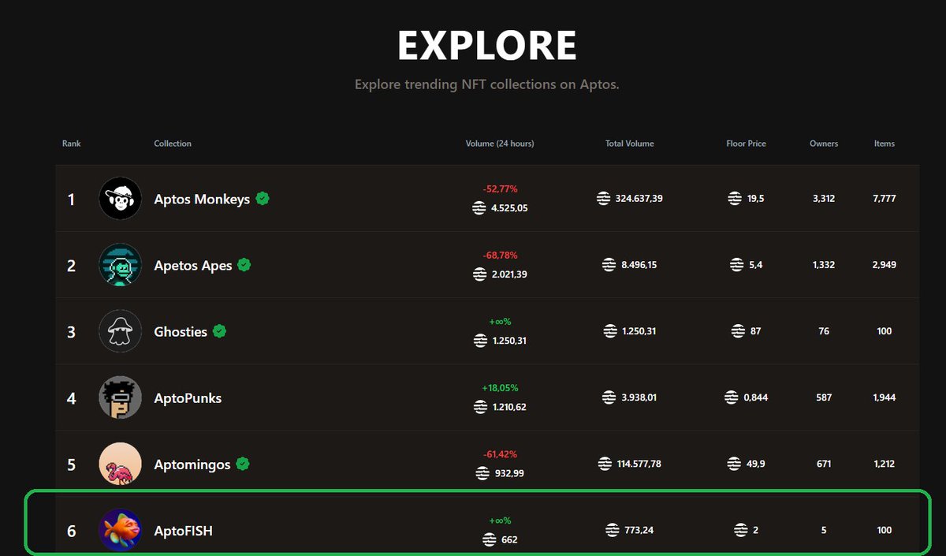
Task: Sort by the Collection column header
Action: point(173,144)
